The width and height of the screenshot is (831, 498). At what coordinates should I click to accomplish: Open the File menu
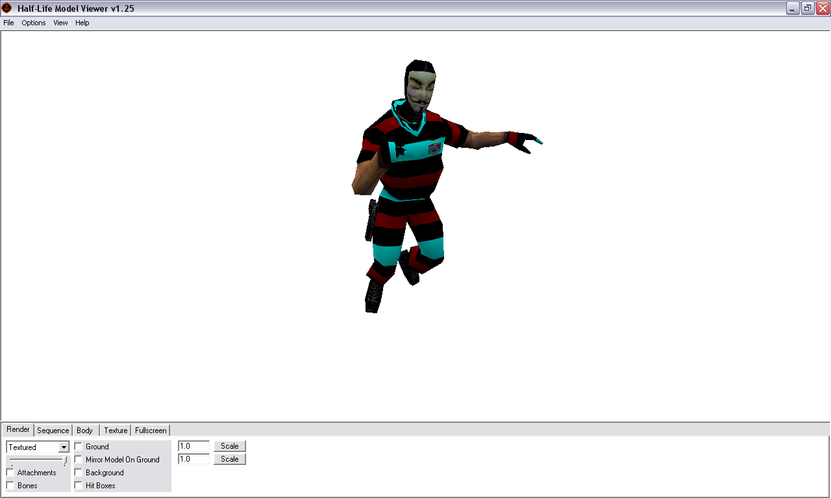click(8, 23)
